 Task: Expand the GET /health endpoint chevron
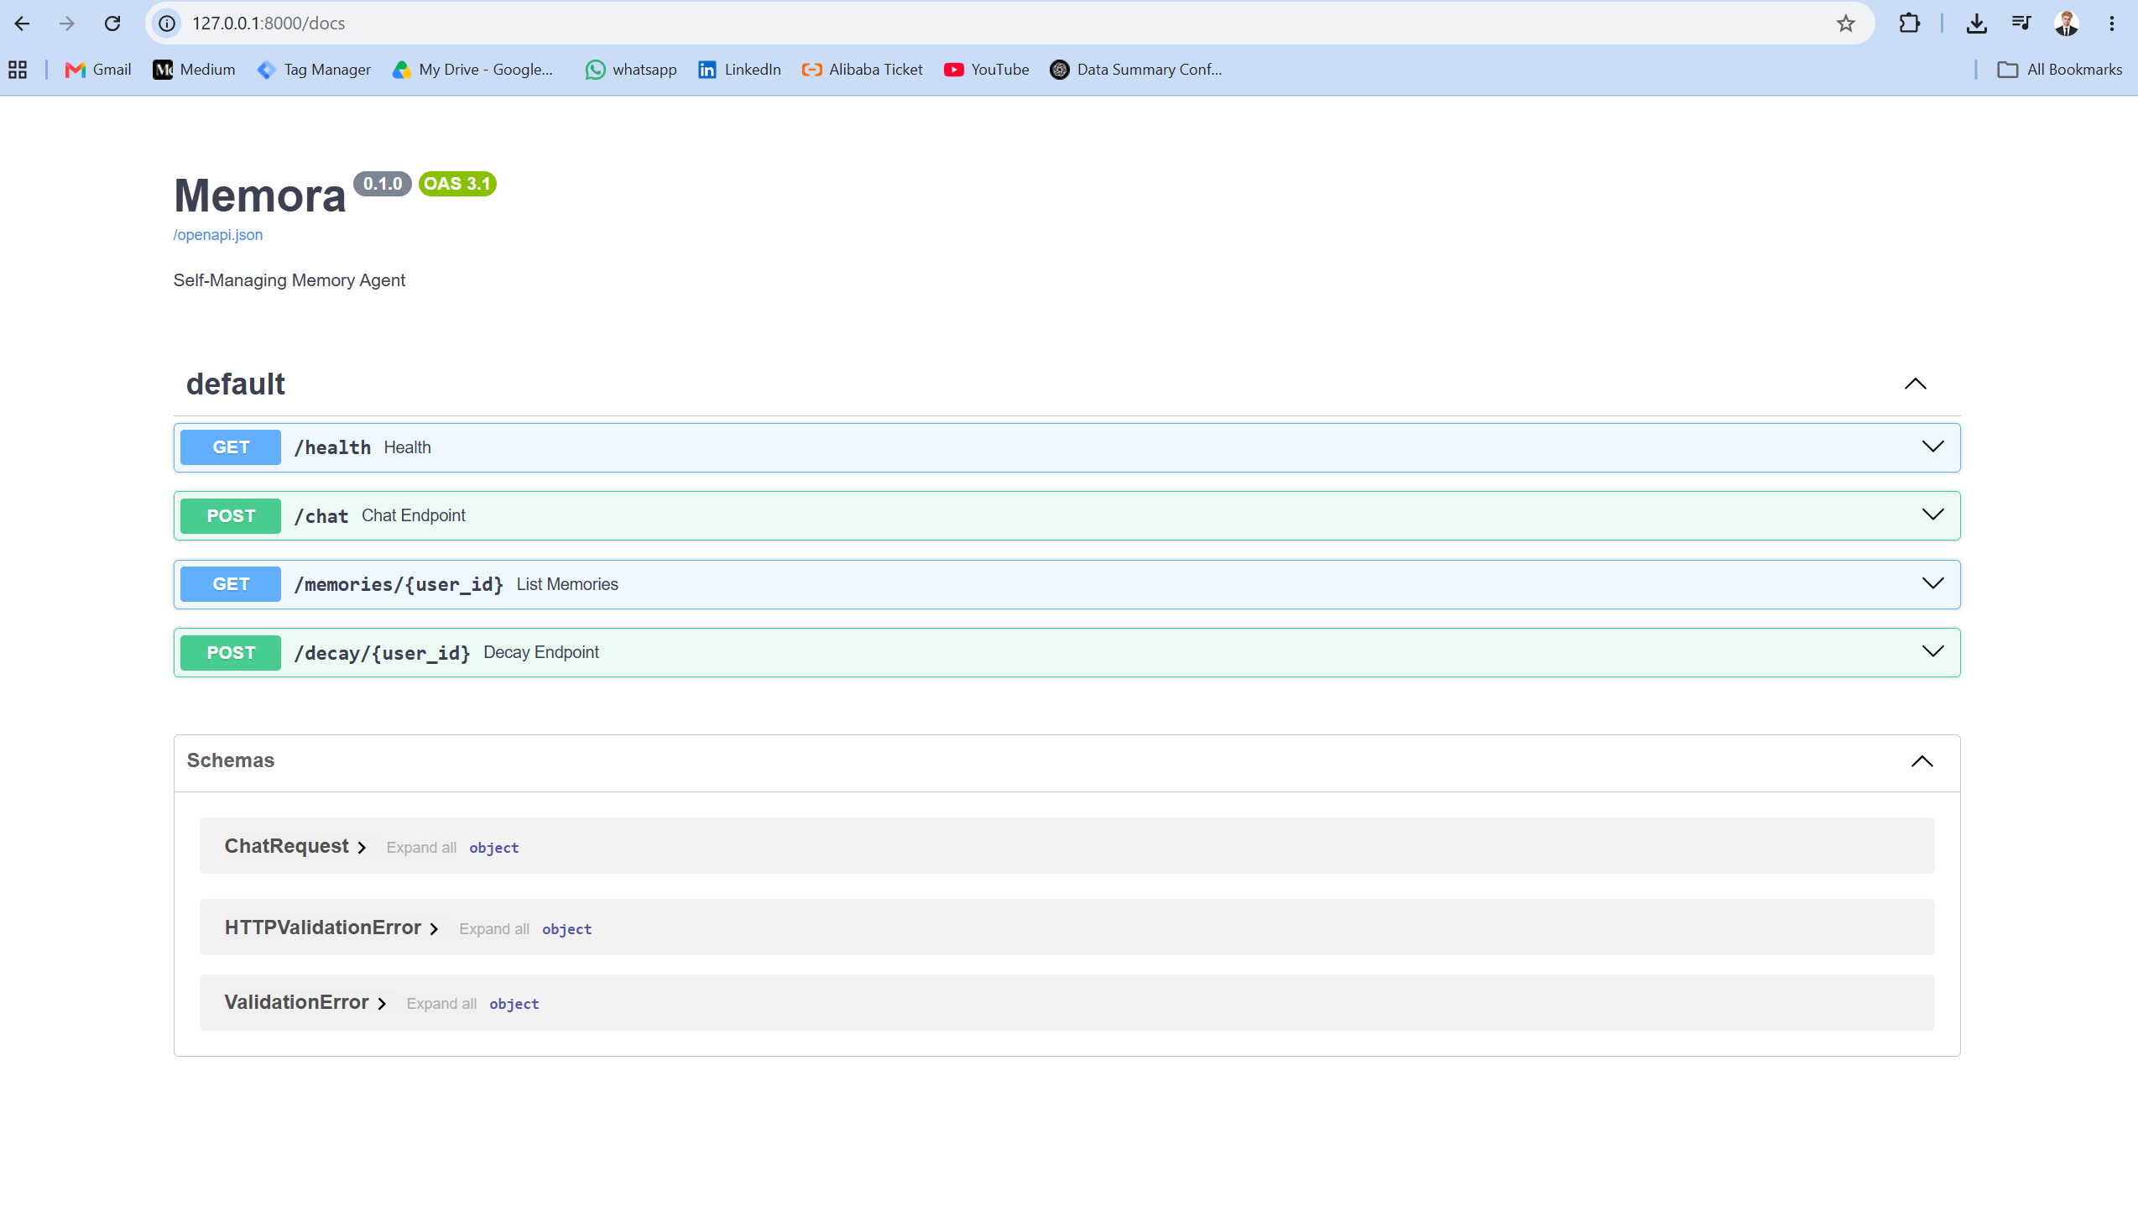1933,447
